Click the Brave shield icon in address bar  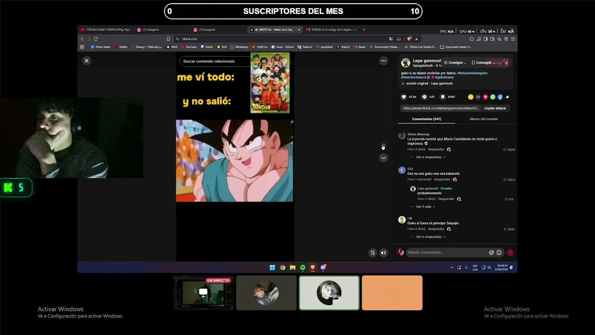coord(409,39)
